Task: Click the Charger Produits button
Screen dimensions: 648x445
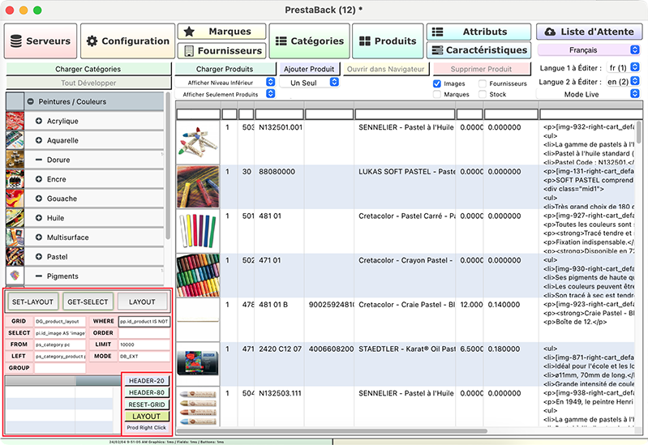Action: [225, 69]
